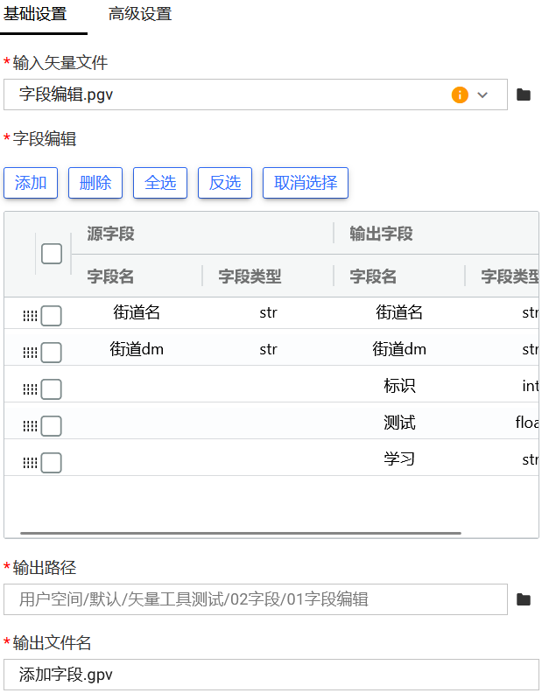
Task: Click the orange info icon in input file field
Action: tap(460, 94)
